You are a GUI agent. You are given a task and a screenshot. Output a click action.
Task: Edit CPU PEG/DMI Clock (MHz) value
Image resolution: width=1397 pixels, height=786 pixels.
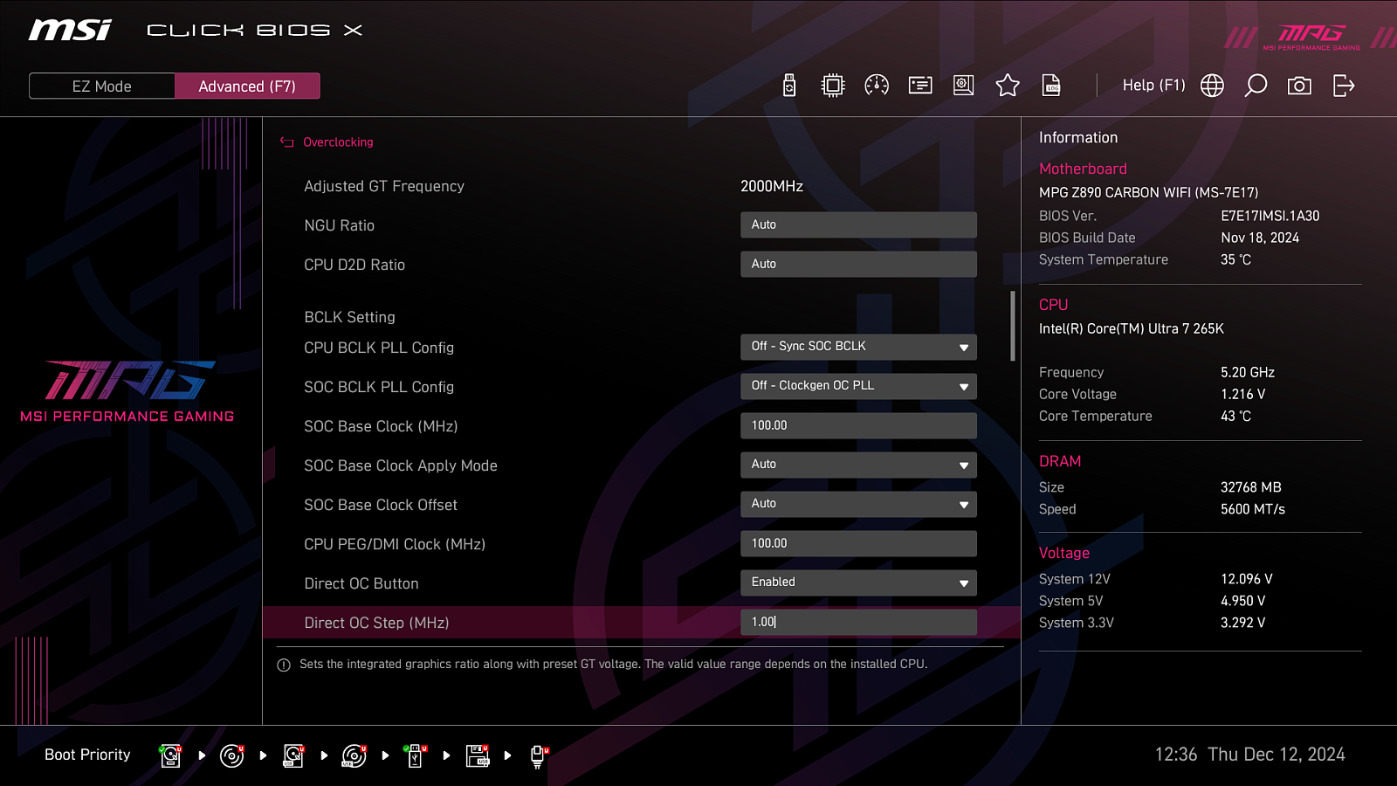pyautogui.click(x=858, y=543)
